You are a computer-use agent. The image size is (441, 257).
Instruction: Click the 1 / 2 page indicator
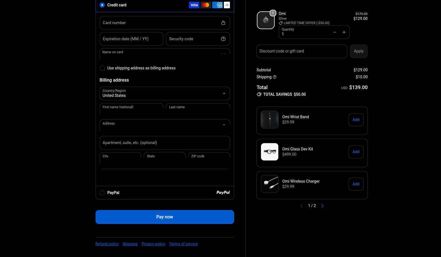(312, 206)
